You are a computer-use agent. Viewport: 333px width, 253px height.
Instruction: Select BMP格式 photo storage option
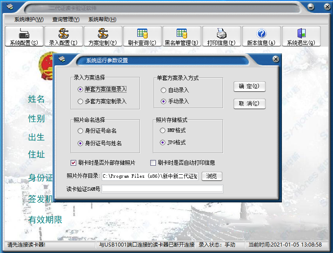163,130
